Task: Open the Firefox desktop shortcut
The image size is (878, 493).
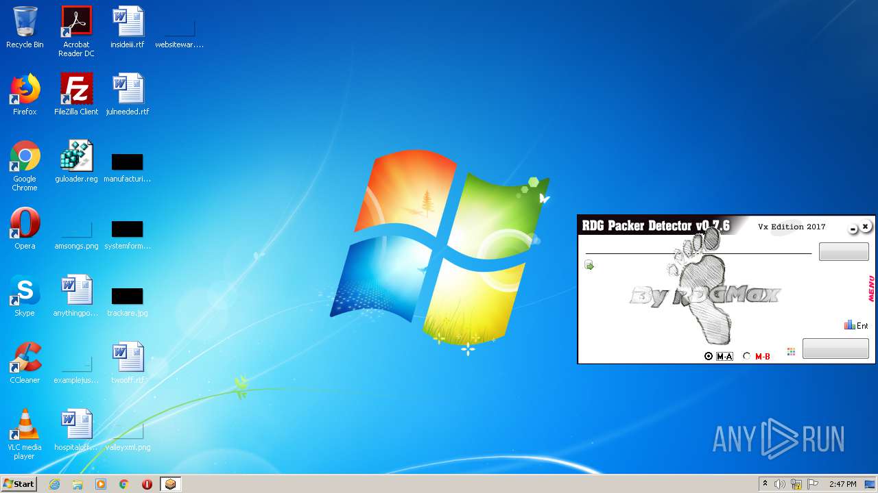Action: (x=25, y=94)
